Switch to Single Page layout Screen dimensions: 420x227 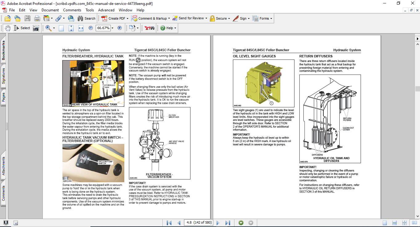pos(385,223)
